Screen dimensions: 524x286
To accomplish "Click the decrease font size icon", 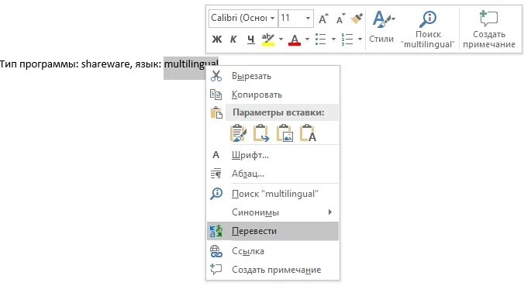I will point(340,19).
